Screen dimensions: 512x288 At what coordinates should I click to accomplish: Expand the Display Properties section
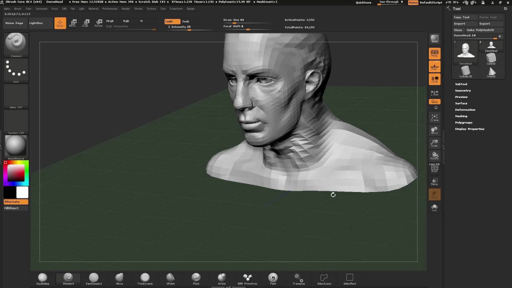pos(470,129)
